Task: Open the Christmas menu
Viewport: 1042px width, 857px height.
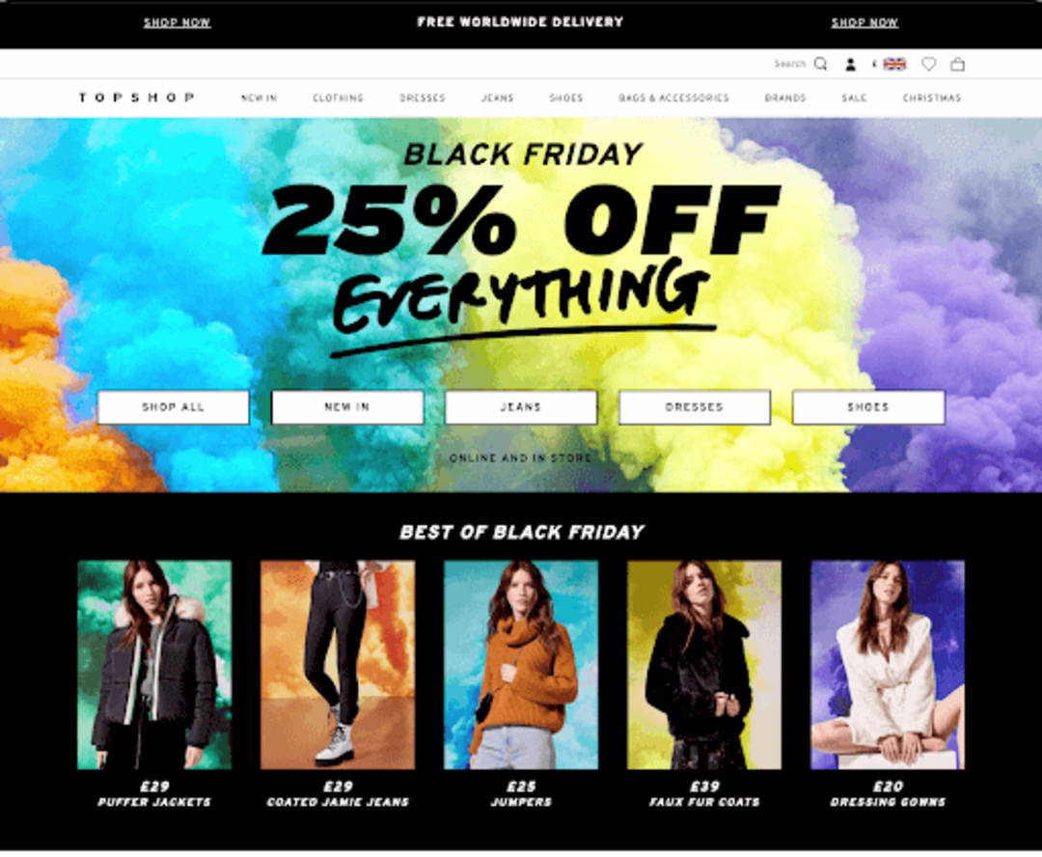Action: 932,97
